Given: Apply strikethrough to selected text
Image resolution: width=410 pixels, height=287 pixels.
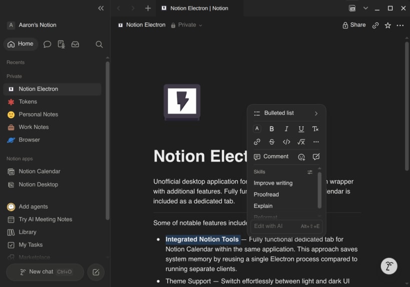Looking at the screenshot, I should pyautogui.click(x=272, y=142).
